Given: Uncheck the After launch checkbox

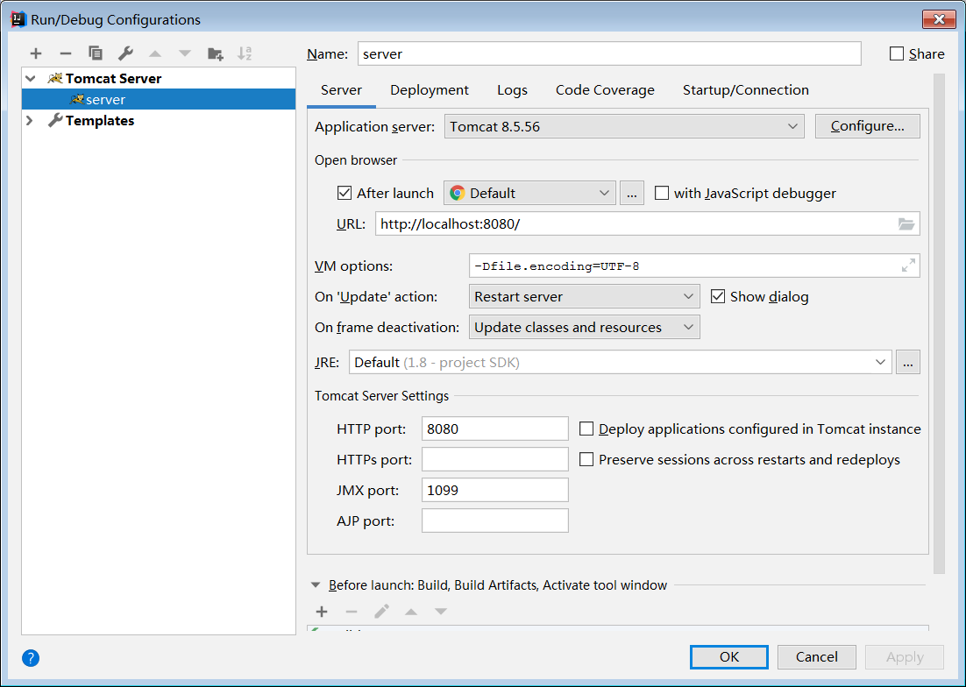Looking at the screenshot, I should click(x=344, y=193).
